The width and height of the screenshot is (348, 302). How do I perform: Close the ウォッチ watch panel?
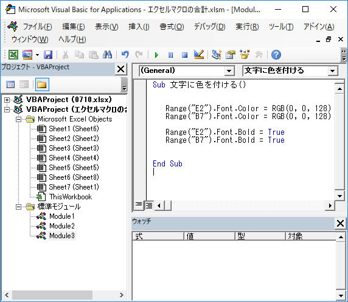[340, 223]
